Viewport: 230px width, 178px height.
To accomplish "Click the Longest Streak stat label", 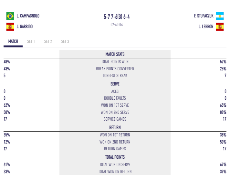I will coord(115,76).
